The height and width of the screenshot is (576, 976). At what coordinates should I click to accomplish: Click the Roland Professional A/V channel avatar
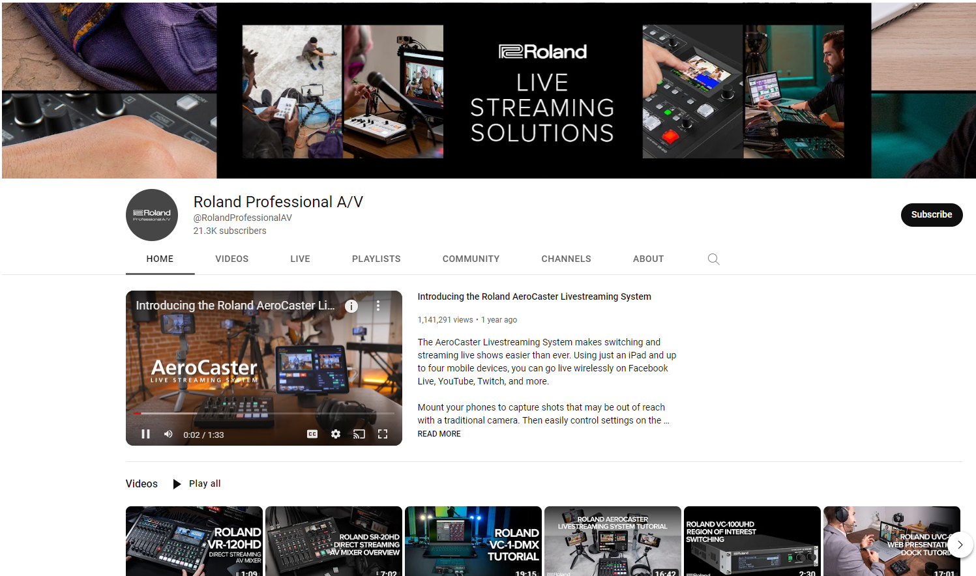[152, 215]
